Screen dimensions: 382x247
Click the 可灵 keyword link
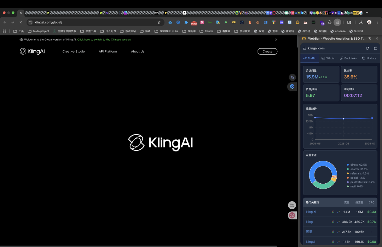[x=309, y=232]
